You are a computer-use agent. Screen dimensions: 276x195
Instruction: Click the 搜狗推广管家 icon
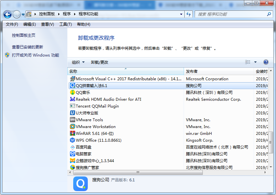tap(72, 167)
